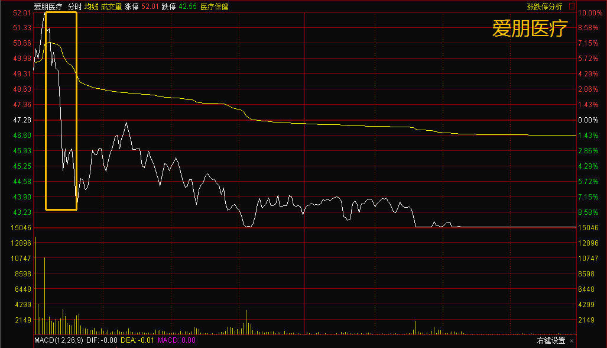Image resolution: width=607 pixels, height=348 pixels.
Task: Click the DIF: -0.00 value
Action: (102, 340)
